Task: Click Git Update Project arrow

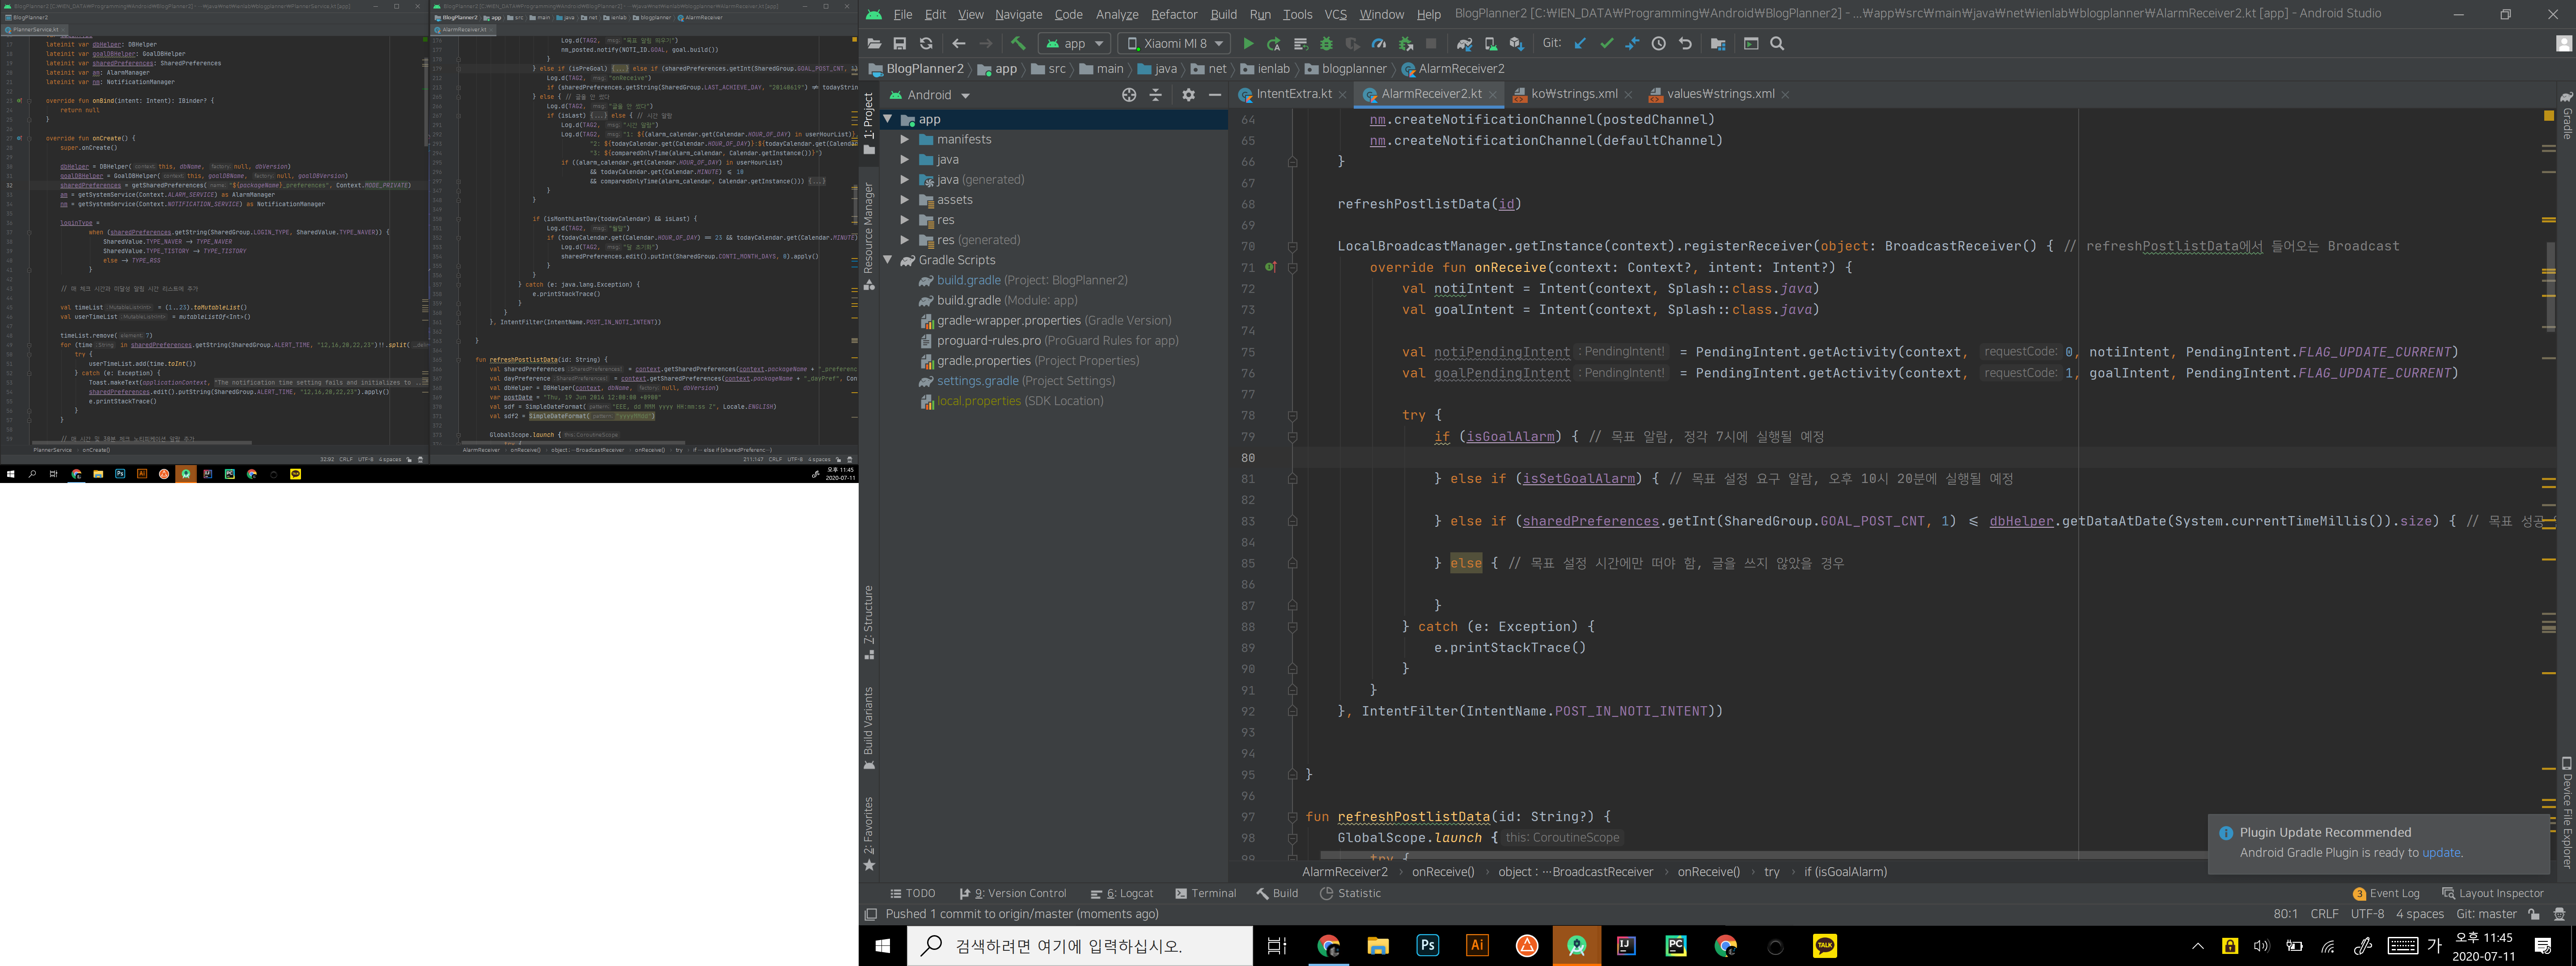Action: pyautogui.click(x=1580, y=44)
